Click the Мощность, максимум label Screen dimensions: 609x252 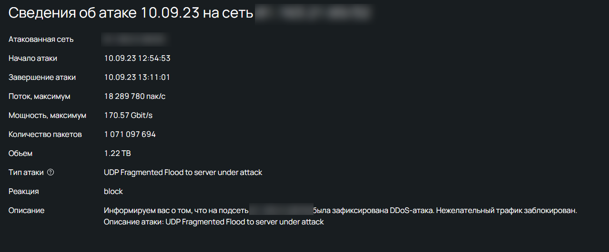pyautogui.click(x=48, y=116)
